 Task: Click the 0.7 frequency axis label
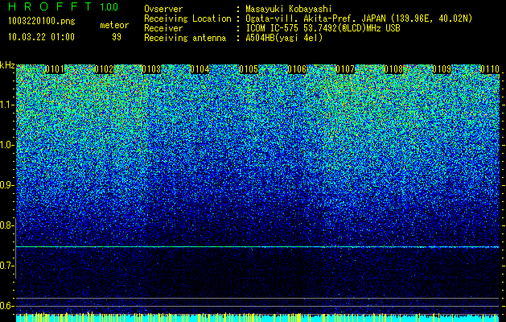click(6, 266)
